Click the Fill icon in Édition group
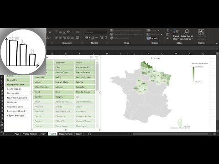 [168, 34]
